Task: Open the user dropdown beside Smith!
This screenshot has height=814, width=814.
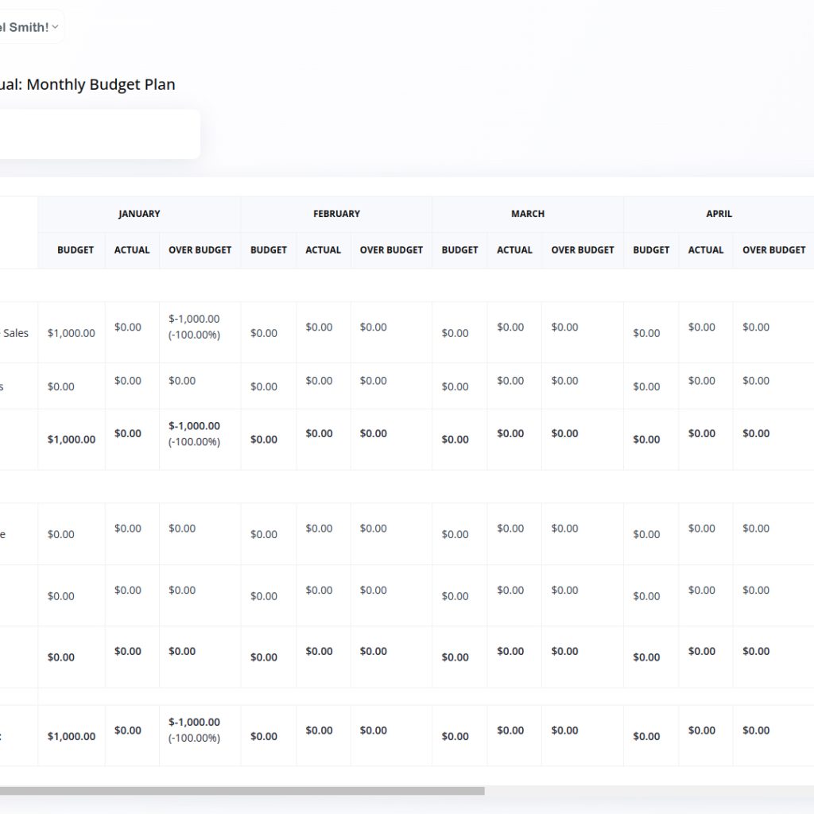Action: coord(54,27)
